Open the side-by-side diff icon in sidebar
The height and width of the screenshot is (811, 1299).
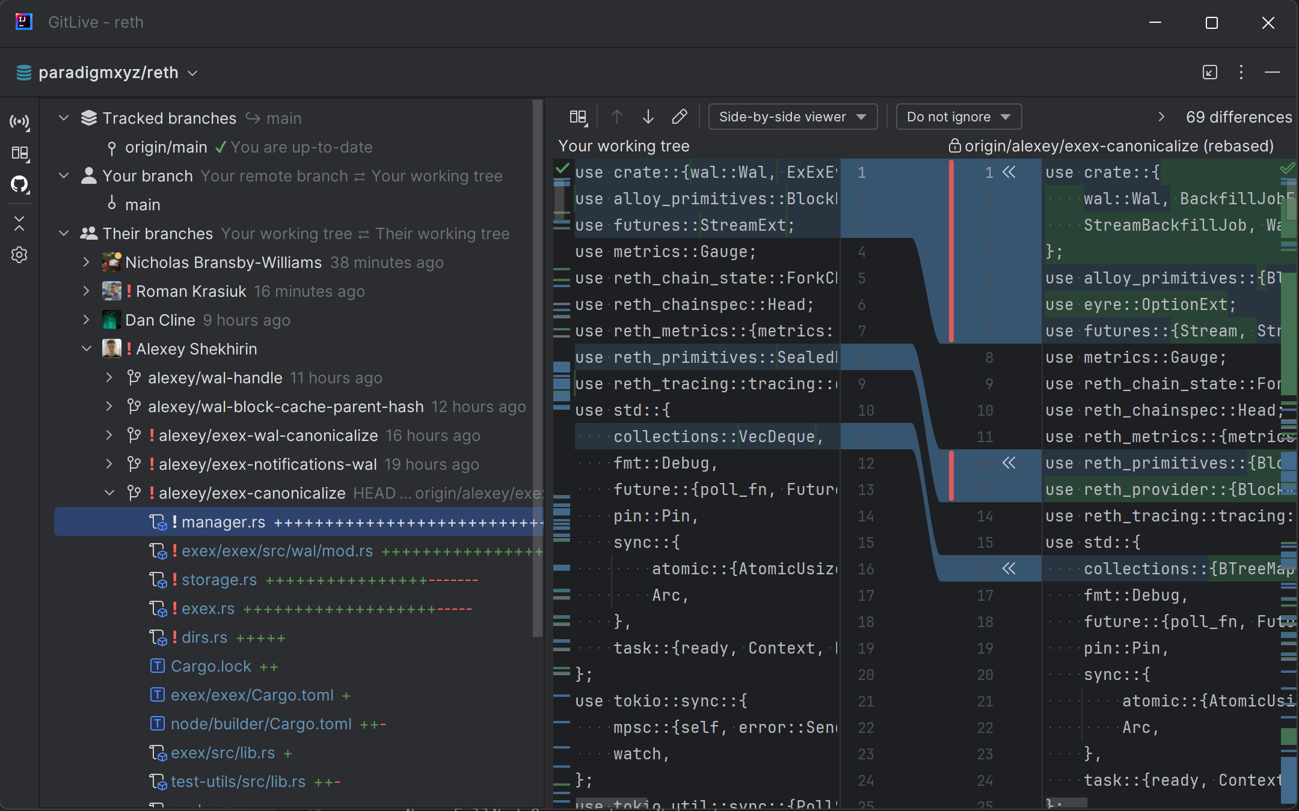pos(19,153)
